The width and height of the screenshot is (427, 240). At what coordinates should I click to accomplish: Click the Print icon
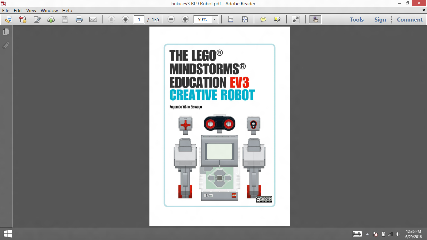79,19
